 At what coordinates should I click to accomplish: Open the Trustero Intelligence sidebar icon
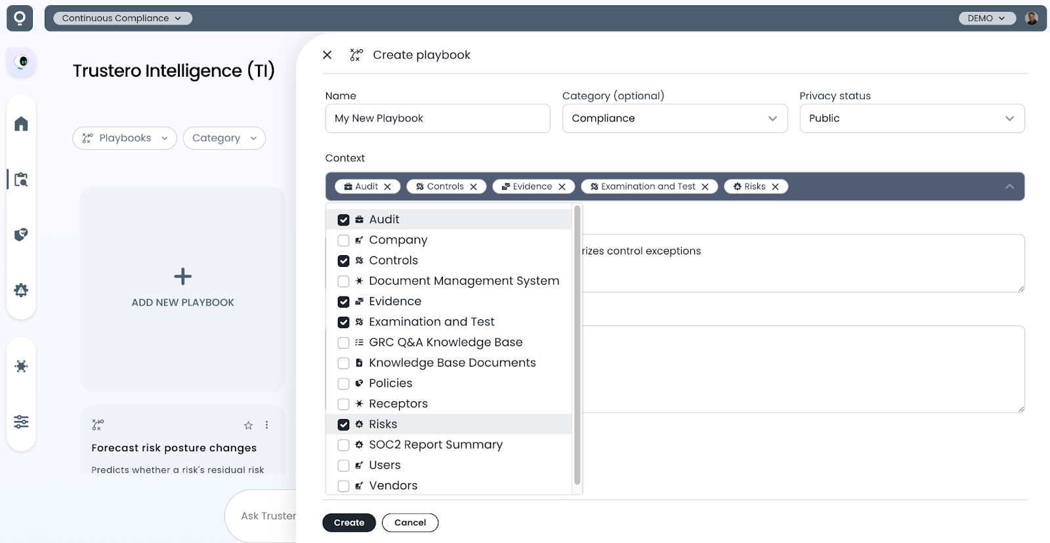(21, 62)
